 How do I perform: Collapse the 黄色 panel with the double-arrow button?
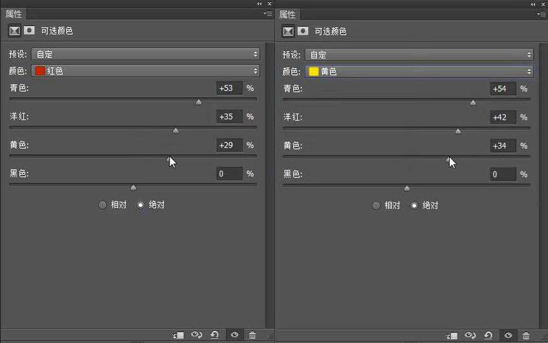[534, 3]
